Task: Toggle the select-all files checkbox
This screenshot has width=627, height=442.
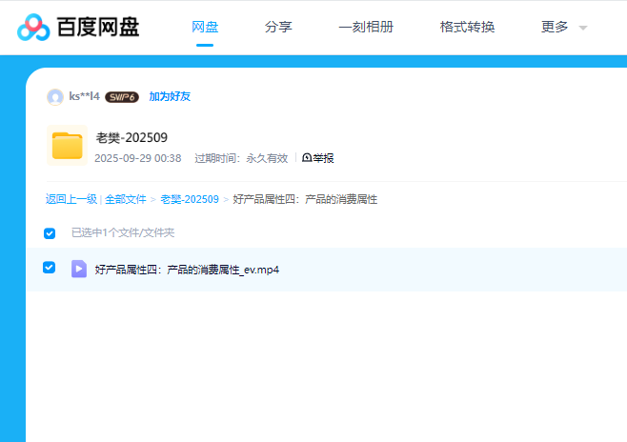Action: tap(50, 233)
